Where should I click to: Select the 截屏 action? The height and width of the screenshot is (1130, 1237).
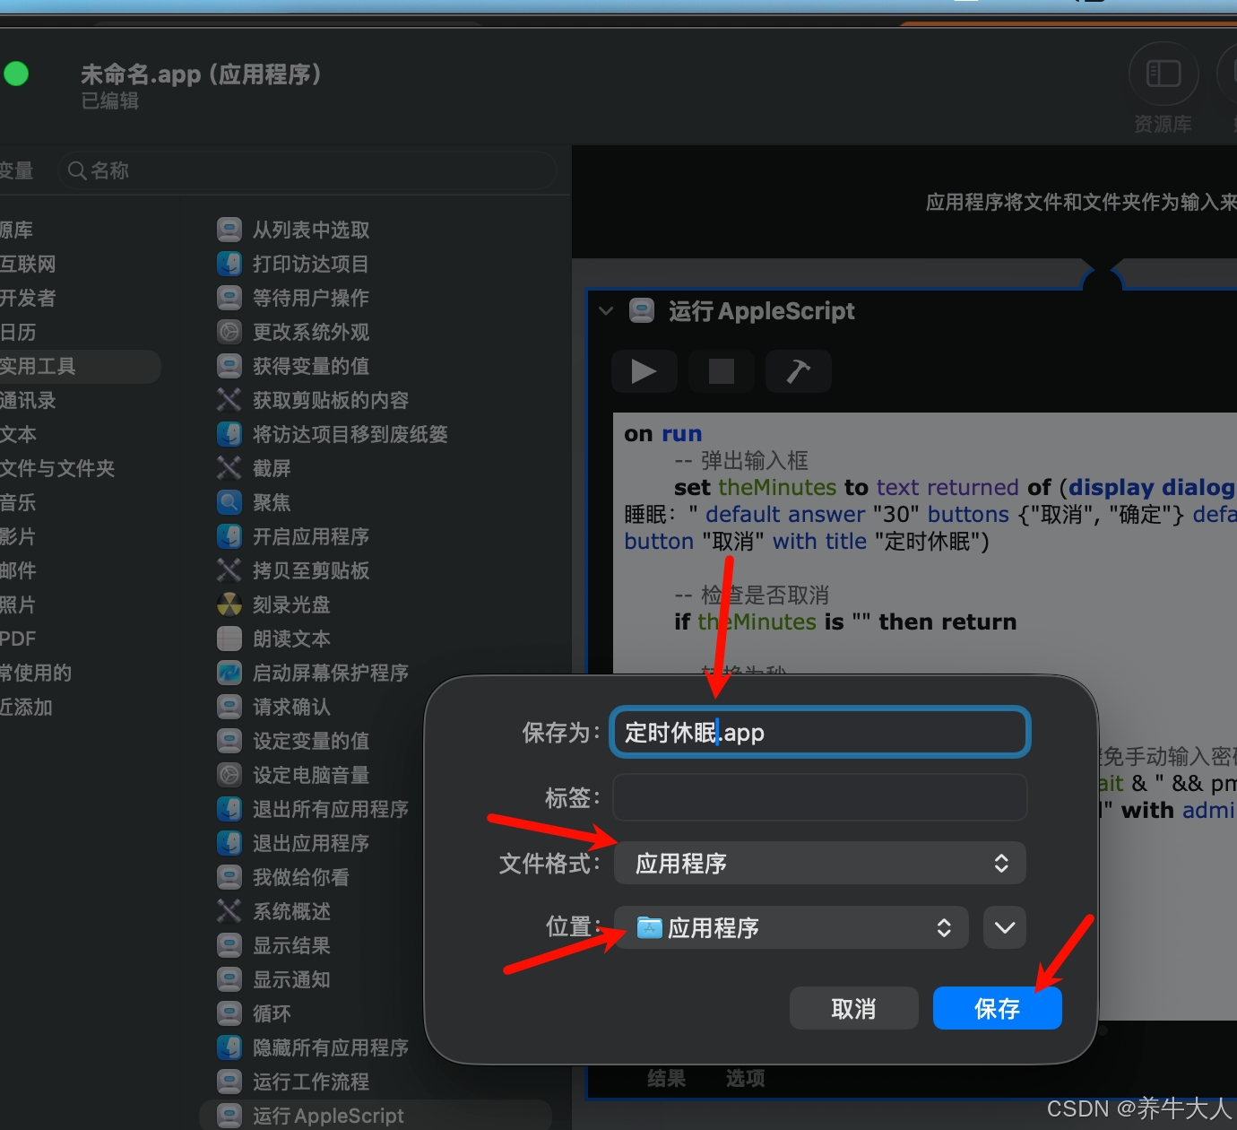254,469
